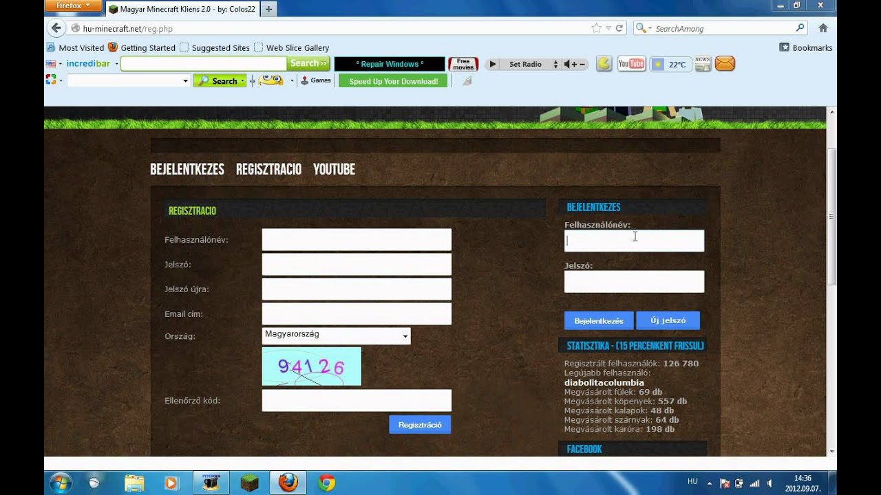Go to BEJELENTKEZES menu item

tap(187, 169)
